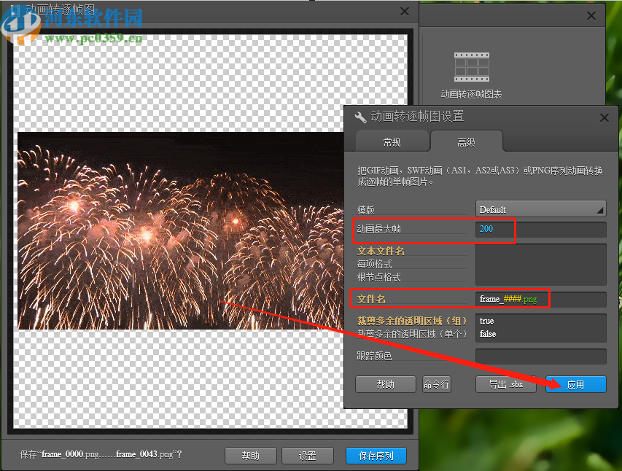Click the wrench icon in settings dialog title
Screen dimensions: 622x471
(360, 117)
